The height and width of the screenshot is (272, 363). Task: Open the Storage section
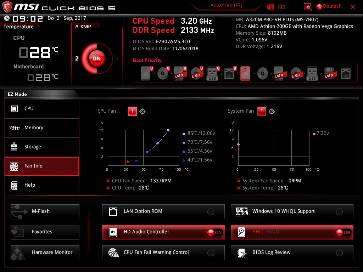pos(42,147)
